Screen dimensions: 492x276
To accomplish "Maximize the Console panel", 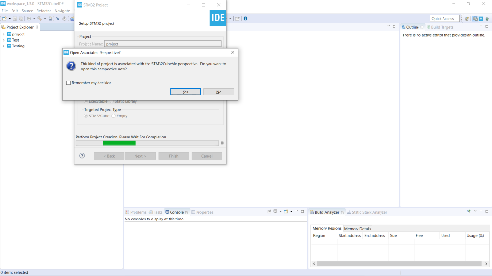I will (x=302, y=212).
